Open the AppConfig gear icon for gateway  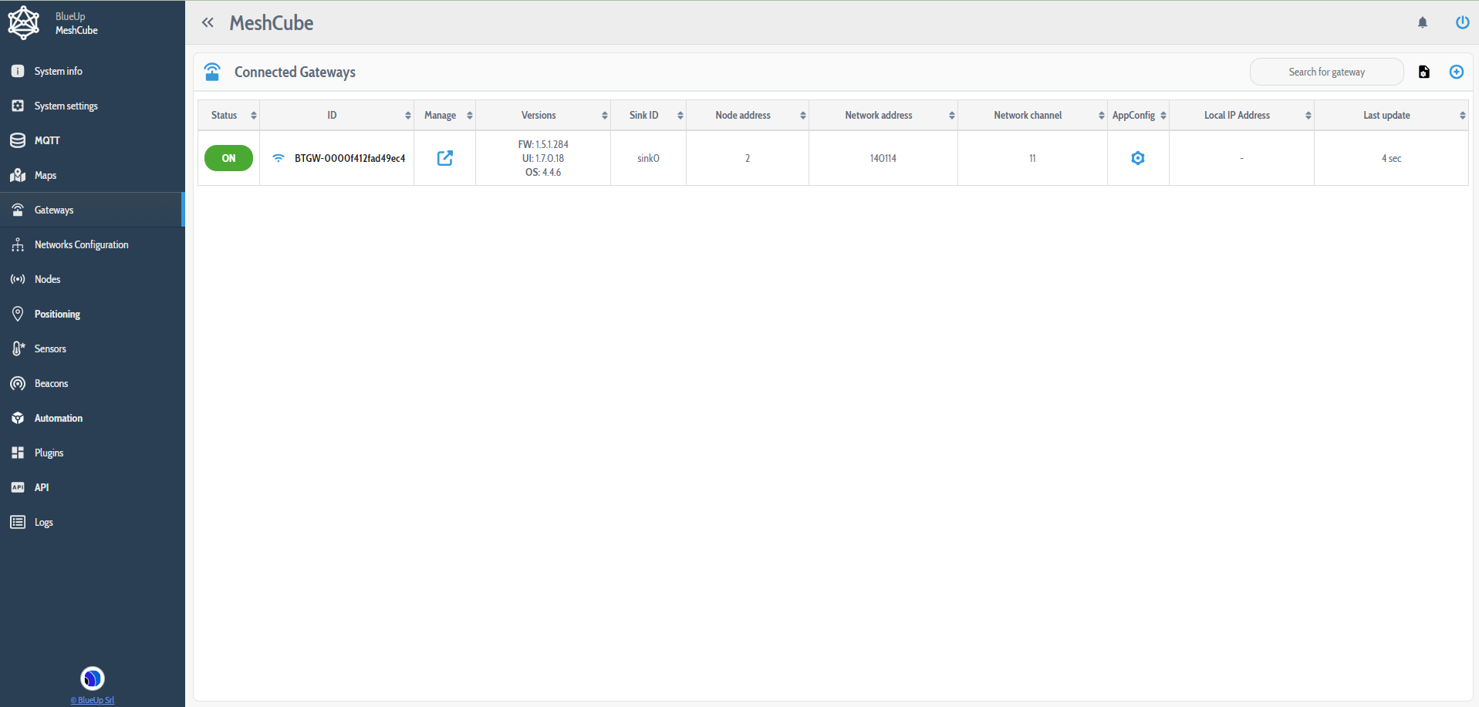pyautogui.click(x=1138, y=158)
